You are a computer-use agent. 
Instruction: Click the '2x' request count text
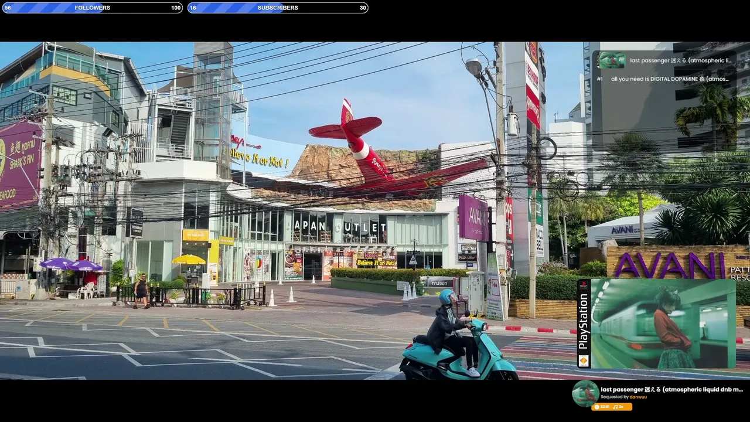[x=621, y=407]
